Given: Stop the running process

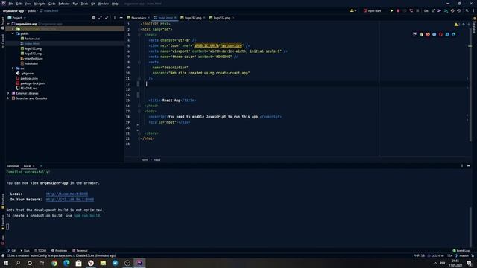Looking at the screenshot, I should (x=398, y=10).
